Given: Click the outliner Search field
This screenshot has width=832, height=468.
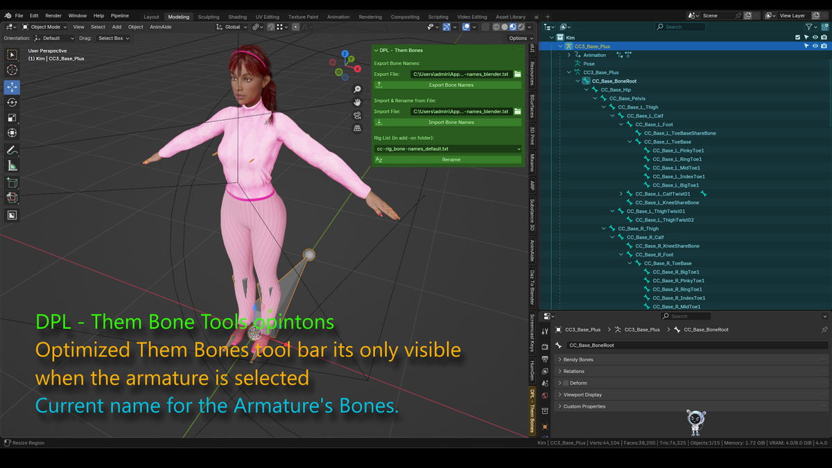Looking at the screenshot, I should 681,27.
